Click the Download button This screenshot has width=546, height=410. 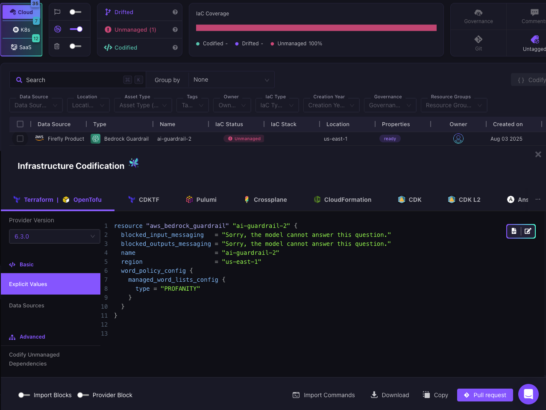(390, 395)
